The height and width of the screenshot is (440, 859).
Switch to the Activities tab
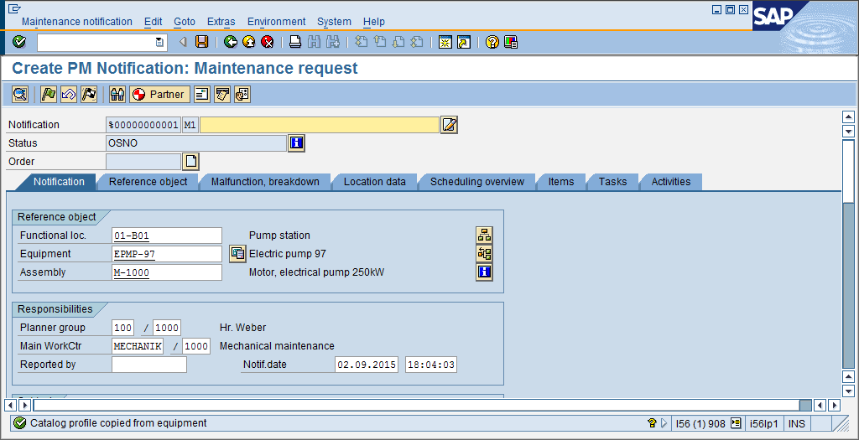670,182
